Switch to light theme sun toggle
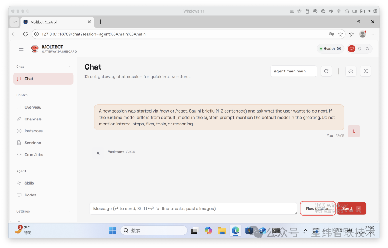 [360, 49]
